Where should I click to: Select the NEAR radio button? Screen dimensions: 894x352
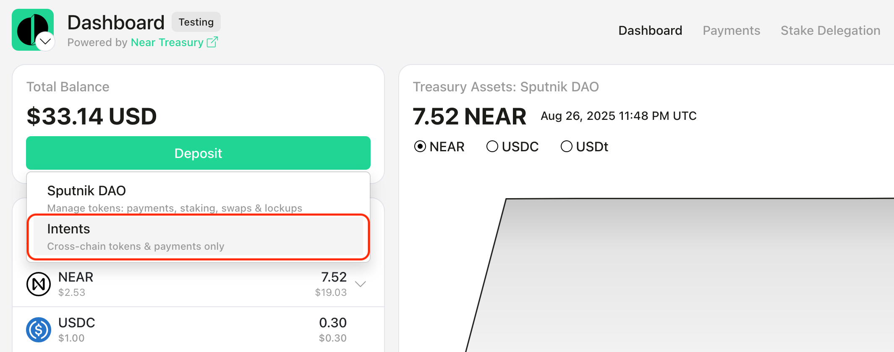coord(420,146)
